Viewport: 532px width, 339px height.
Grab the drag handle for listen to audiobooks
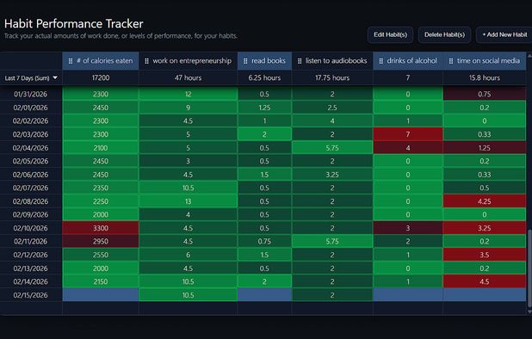tap(300, 61)
